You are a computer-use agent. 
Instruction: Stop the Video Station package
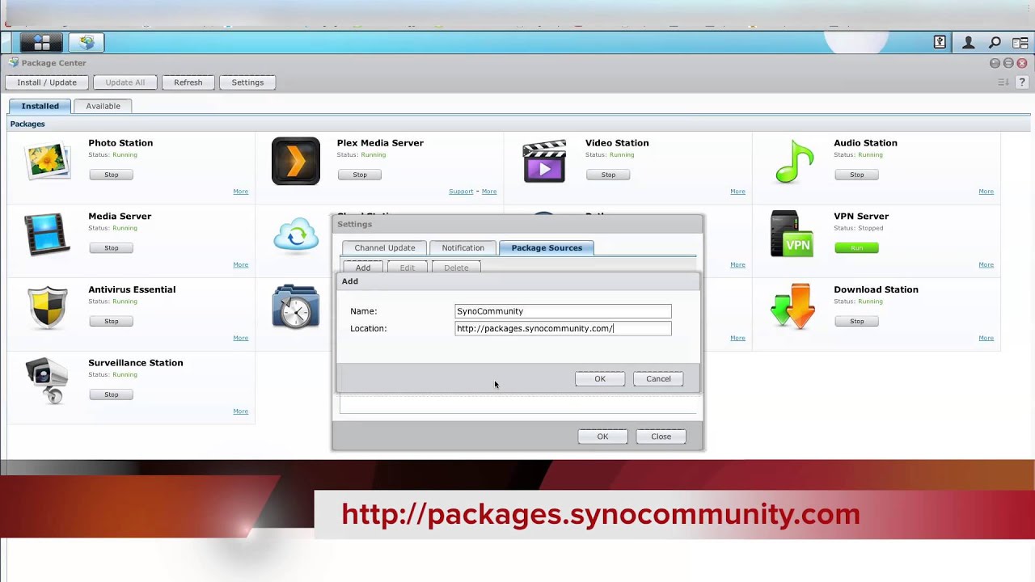tap(608, 175)
